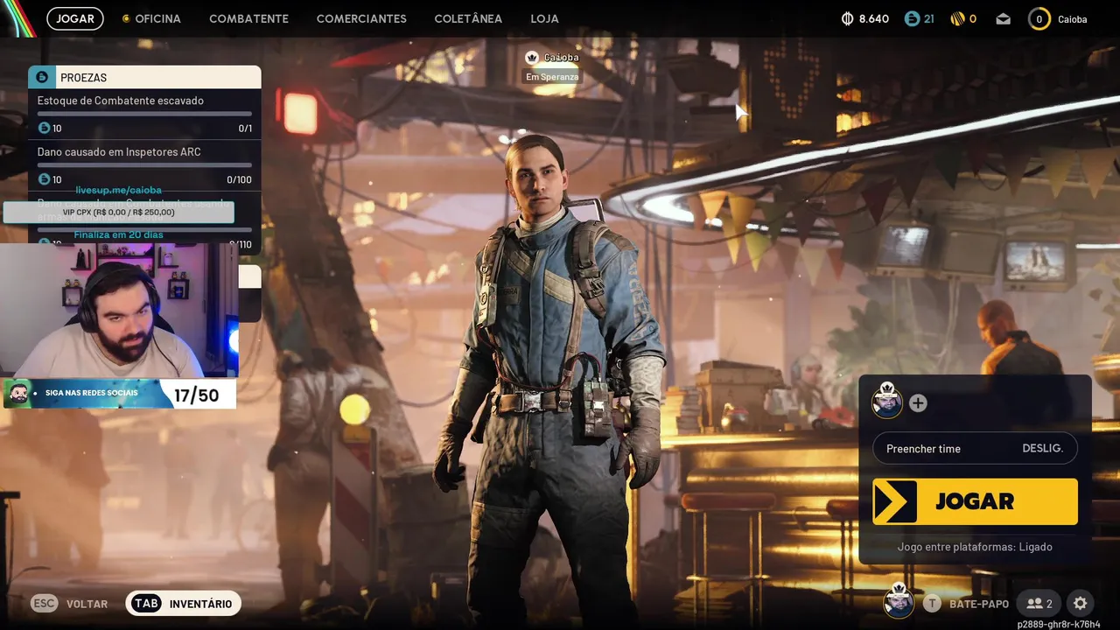Click reward token icon for Inspetores feat
The height and width of the screenshot is (630, 1120).
pos(44,179)
